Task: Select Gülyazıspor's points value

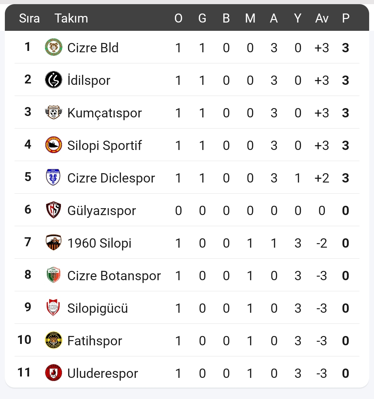Action: [x=346, y=211]
